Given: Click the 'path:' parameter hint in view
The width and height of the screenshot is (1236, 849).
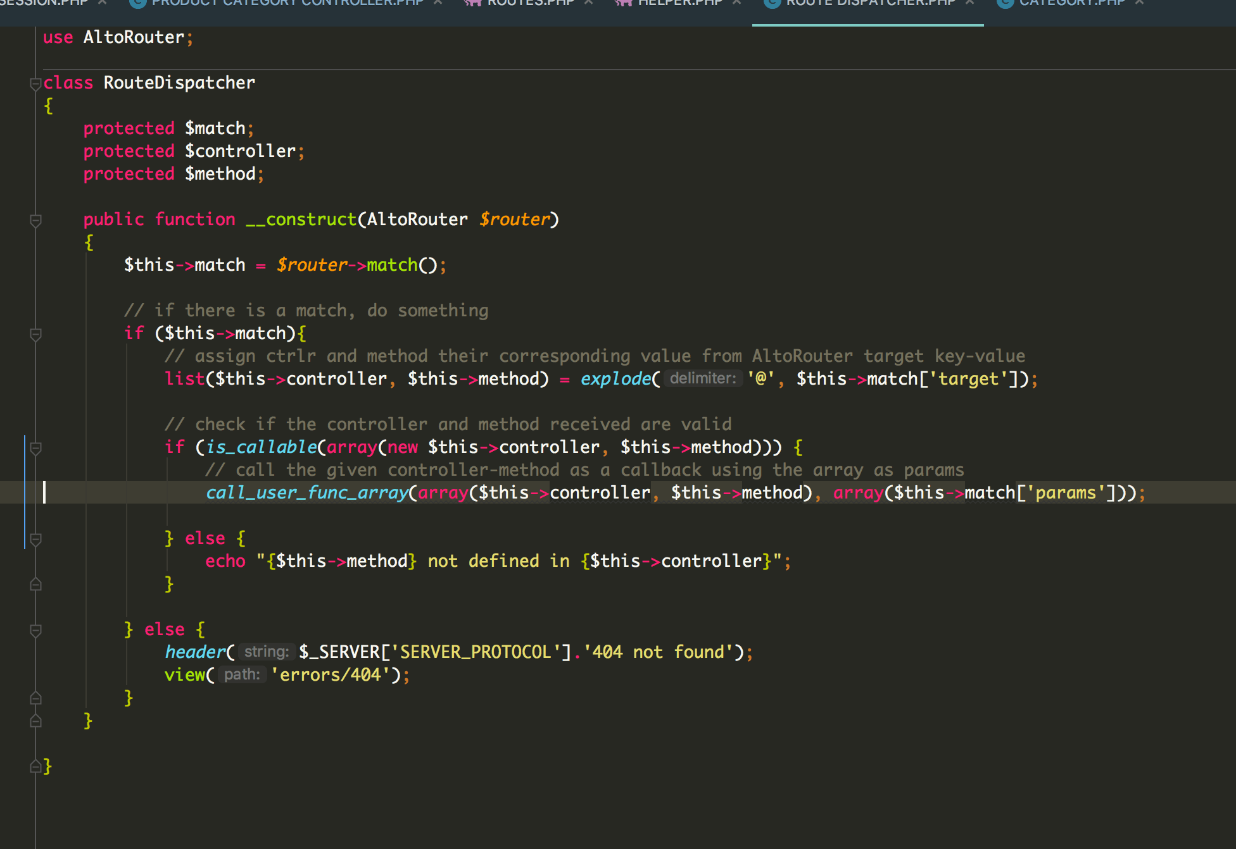Looking at the screenshot, I should click(242, 674).
